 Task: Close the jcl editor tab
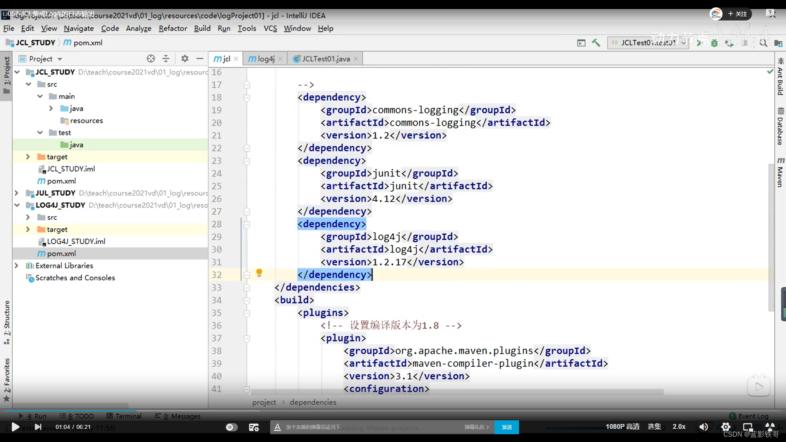point(236,59)
